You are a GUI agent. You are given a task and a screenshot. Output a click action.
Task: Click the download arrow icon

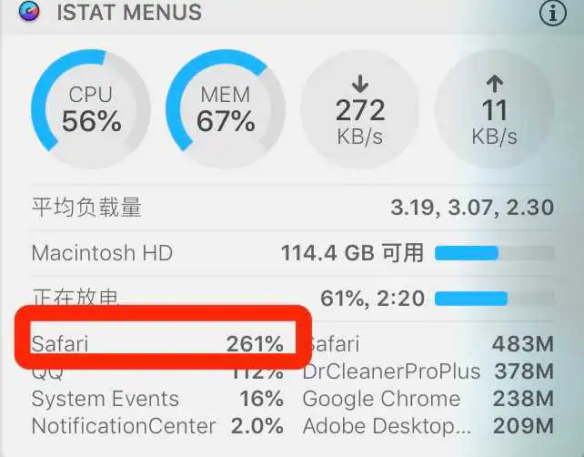(360, 84)
